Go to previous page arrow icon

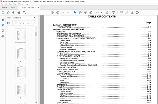[x=52, y=12]
